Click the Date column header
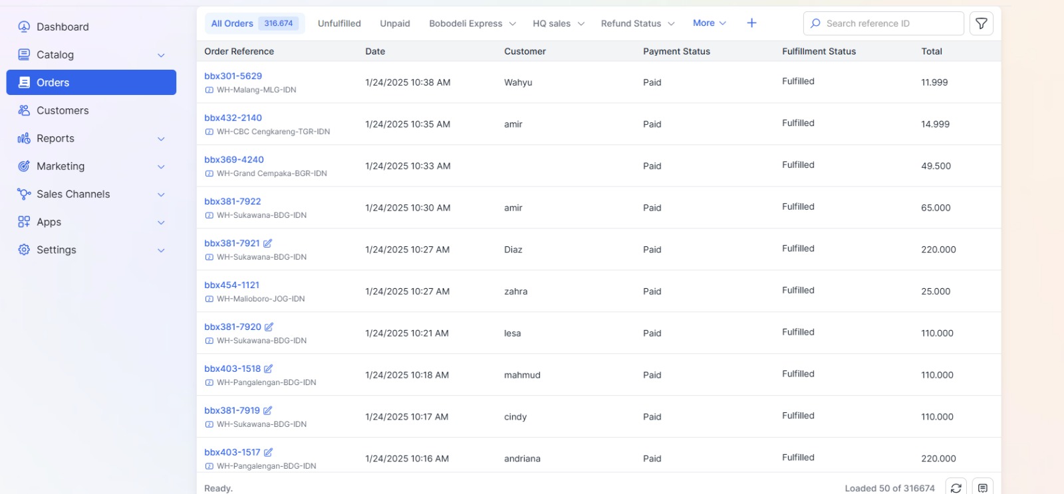1064x494 pixels. (x=375, y=51)
